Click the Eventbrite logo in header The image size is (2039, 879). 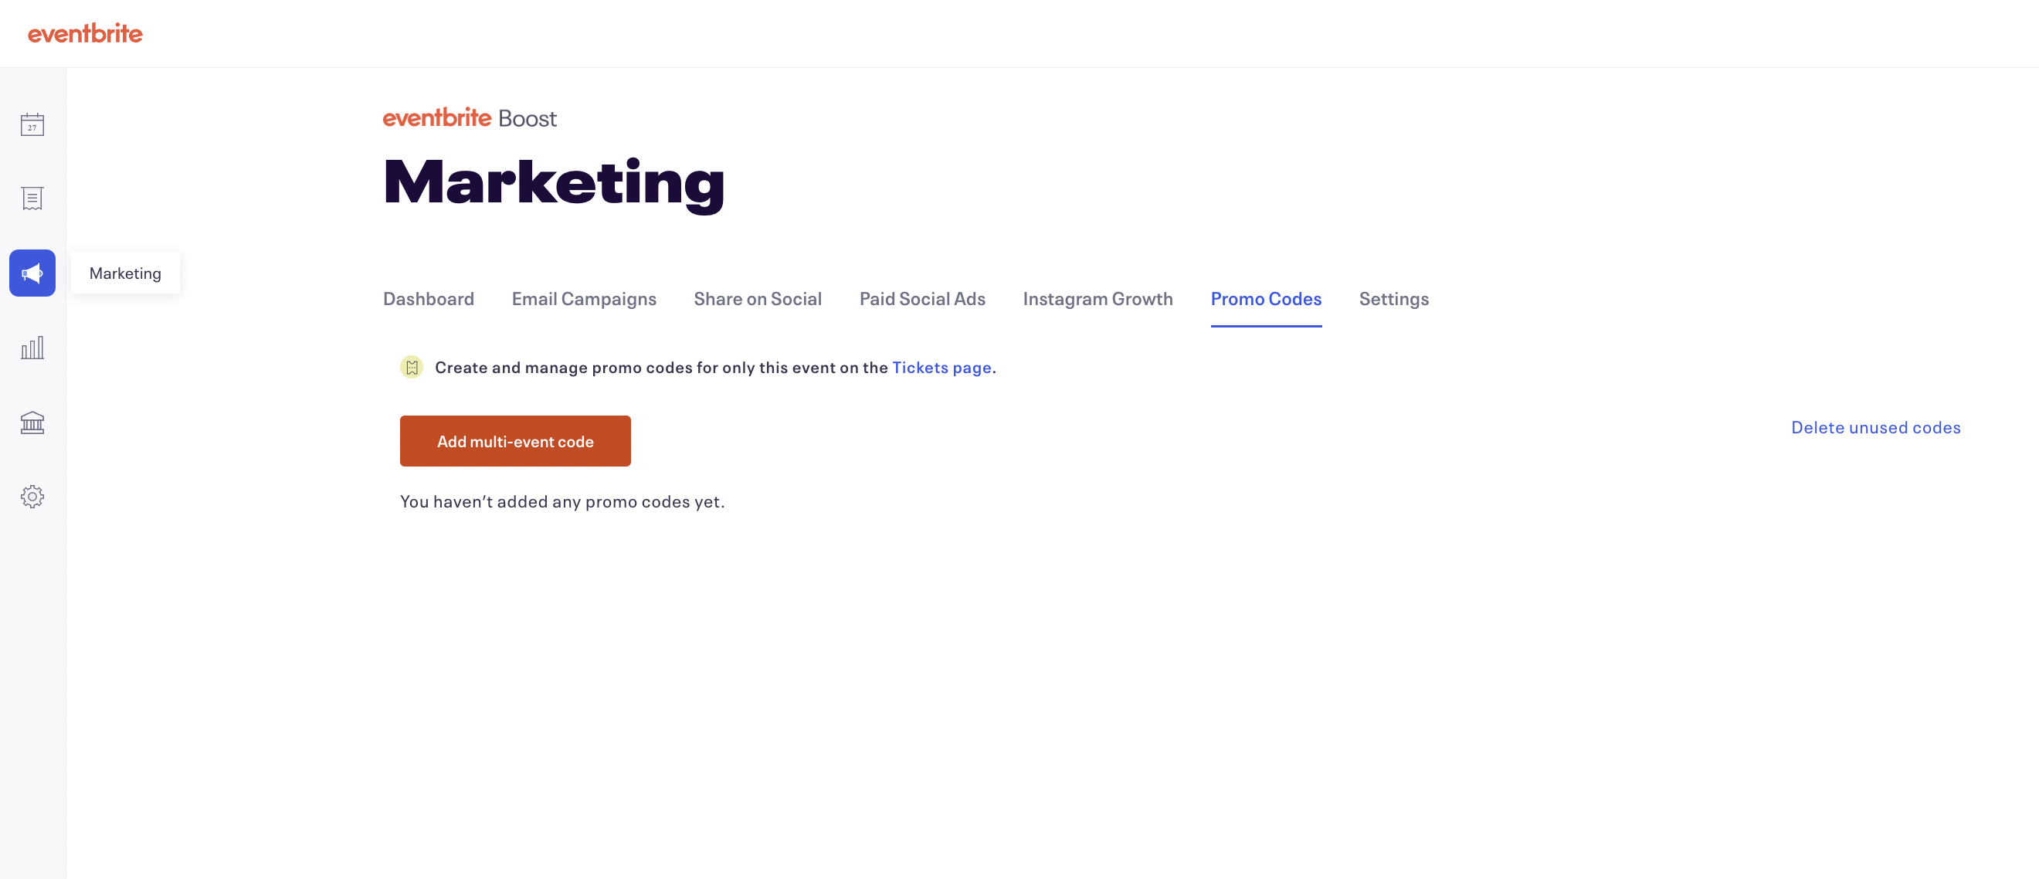[x=86, y=33]
